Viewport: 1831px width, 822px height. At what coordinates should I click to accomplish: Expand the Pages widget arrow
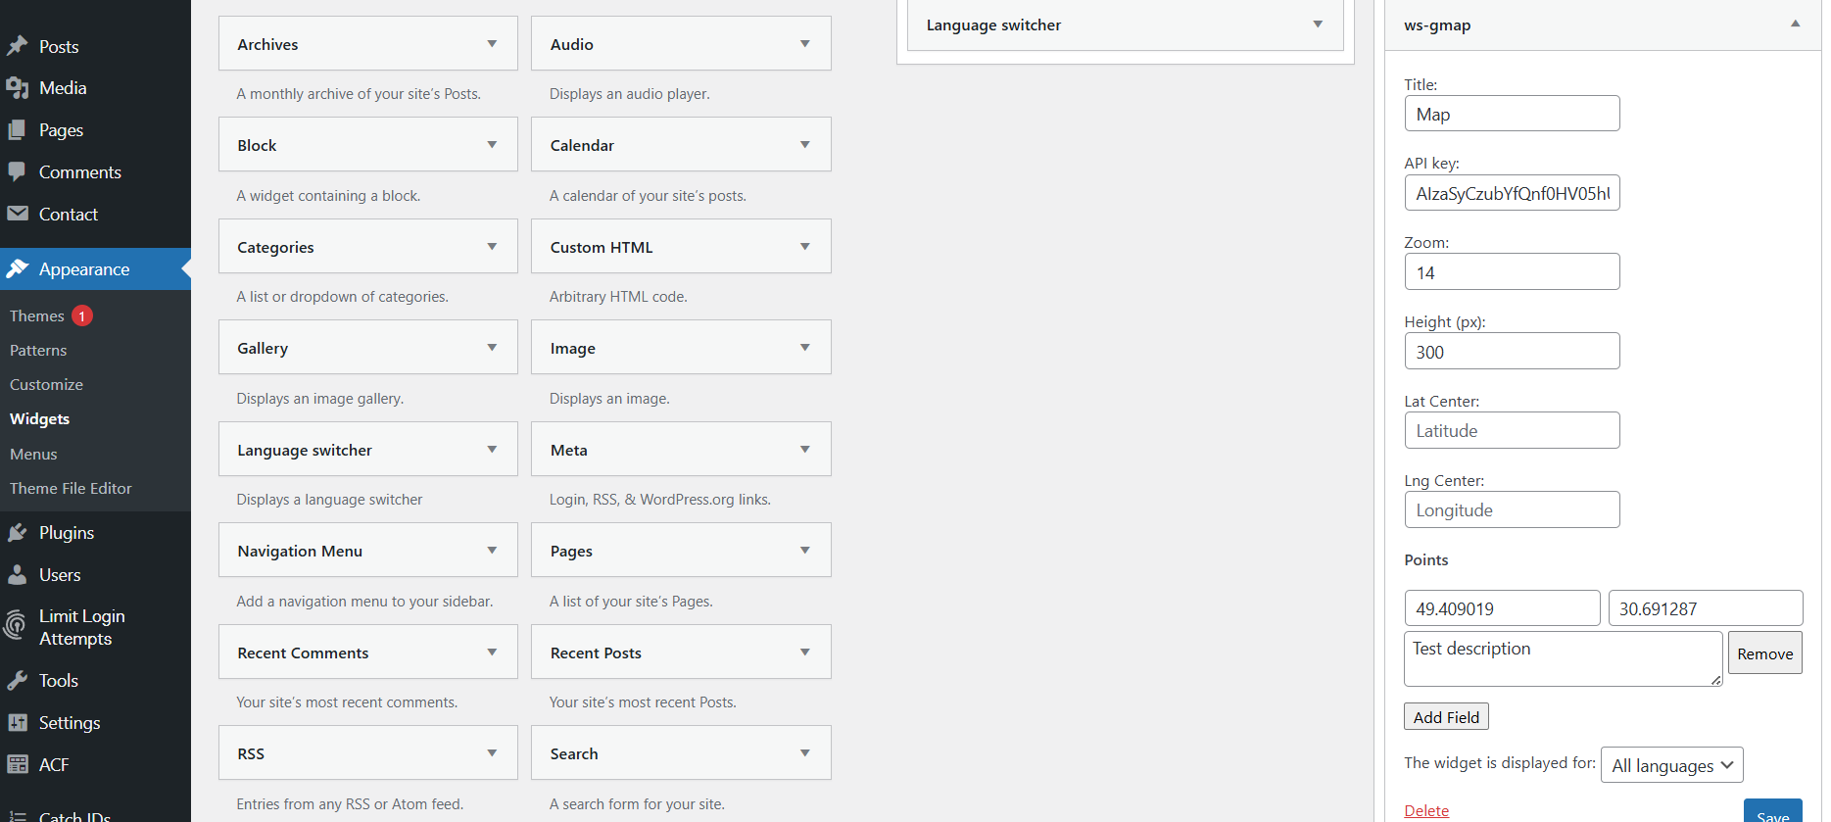(x=805, y=551)
